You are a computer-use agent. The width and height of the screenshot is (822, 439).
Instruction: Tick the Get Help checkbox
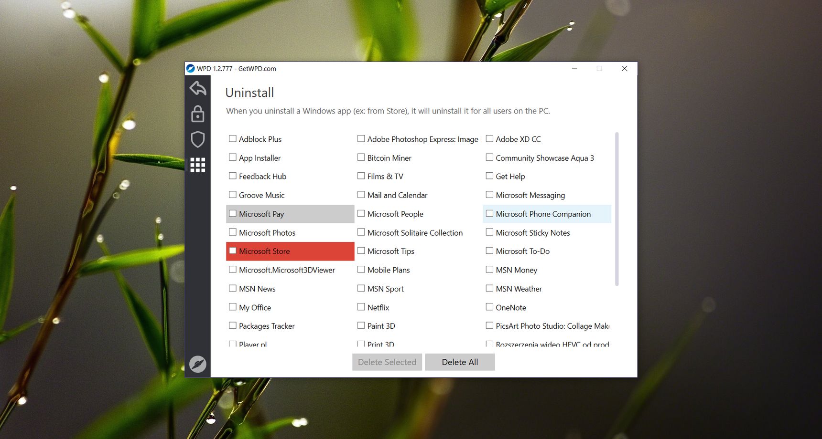click(489, 176)
